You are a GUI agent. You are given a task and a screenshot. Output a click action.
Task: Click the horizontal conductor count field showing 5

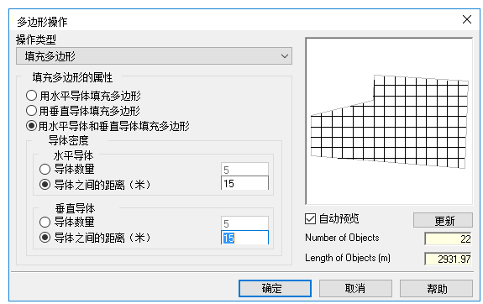coord(244,170)
